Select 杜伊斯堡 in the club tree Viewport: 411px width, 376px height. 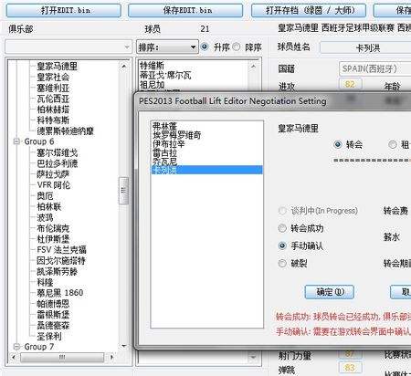(x=53, y=239)
